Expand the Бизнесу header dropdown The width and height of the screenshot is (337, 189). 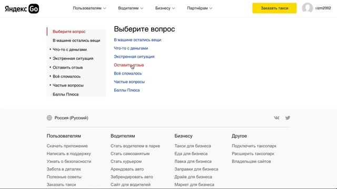click(x=165, y=8)
